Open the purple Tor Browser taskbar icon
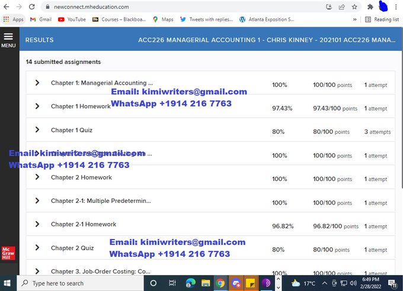This screenshot has height=291, width=403. click(266, 283)
